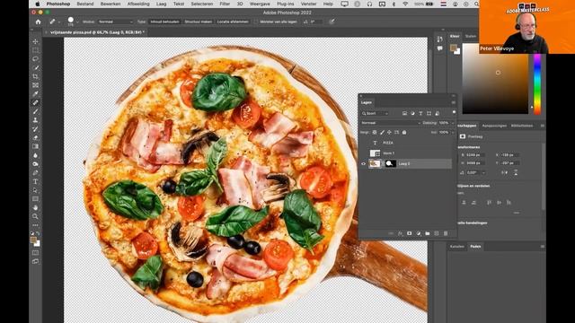The height and width of the screenshot is (323, 575).
Task: Toggle lock transparent pixels
Action: 375,132
